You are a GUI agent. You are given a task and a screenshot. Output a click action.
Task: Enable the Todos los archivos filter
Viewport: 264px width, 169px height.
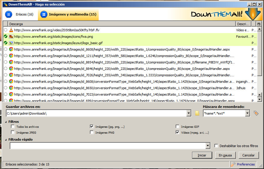(13, 127)
